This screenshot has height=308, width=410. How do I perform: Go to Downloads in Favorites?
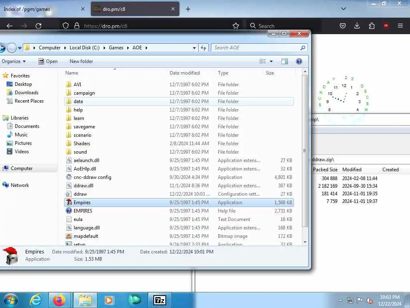(x=26, y=93)
